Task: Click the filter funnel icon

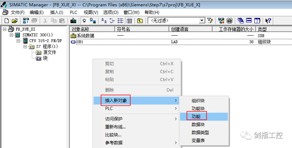Action: click(x=210, y=21)
